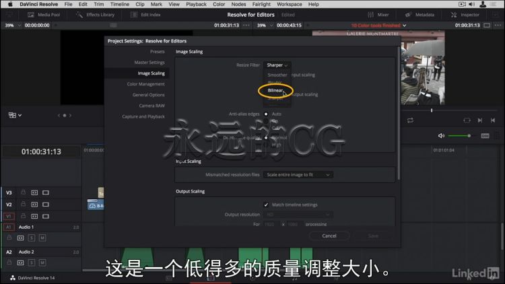Save the Project Settings
This screenshot has width=505, height=284.
click(373, 236)
